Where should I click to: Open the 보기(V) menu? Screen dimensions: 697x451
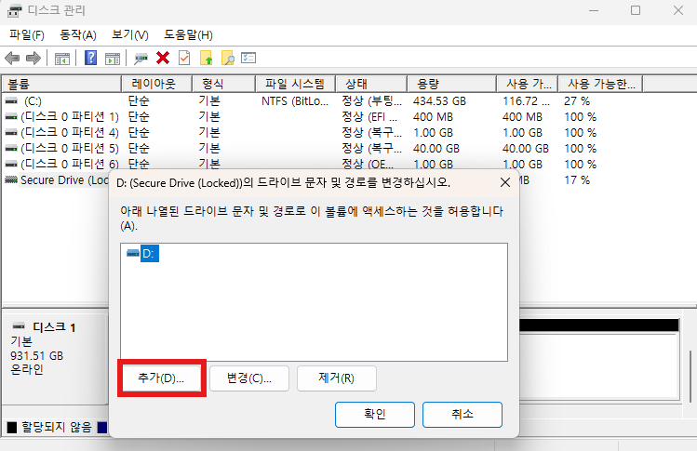tap(129, 35)
